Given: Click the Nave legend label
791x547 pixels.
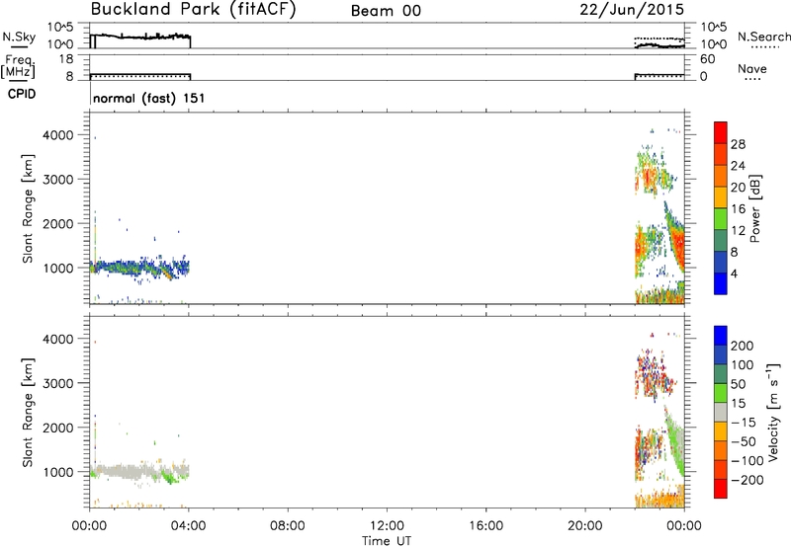Looking at the screenshot, I should pos(752,69).
